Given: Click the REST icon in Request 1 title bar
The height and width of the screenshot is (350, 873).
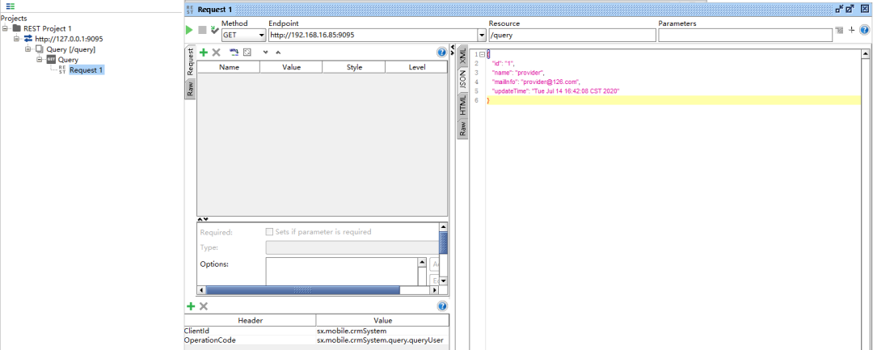Looking at the screenshot, I should point(190,10).
